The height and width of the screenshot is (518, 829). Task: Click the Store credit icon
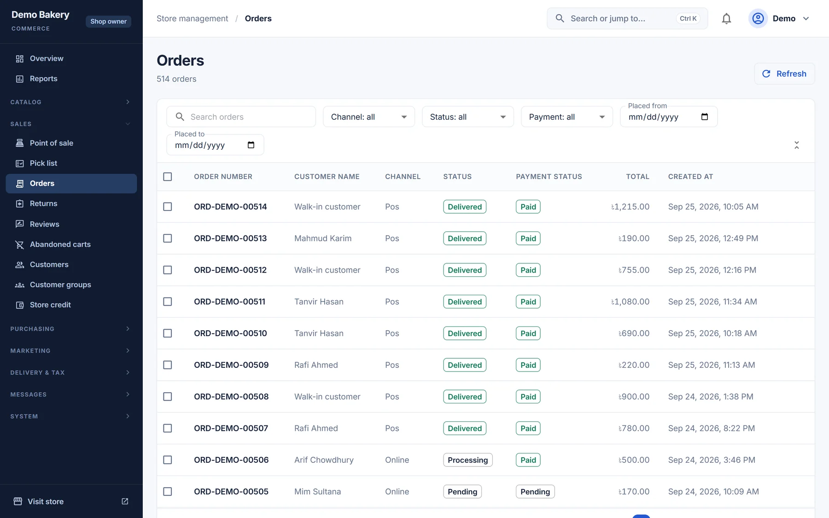point(20,305)
